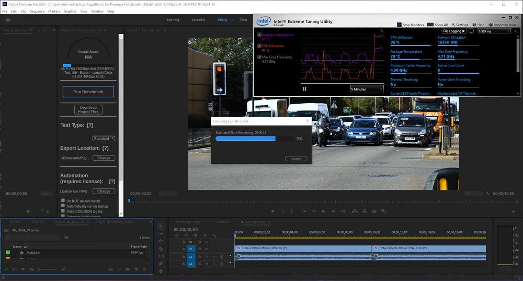
Task: Open Lumetri Color sequence tab menu
Action: pyautogui.click(x=269, y=222)
